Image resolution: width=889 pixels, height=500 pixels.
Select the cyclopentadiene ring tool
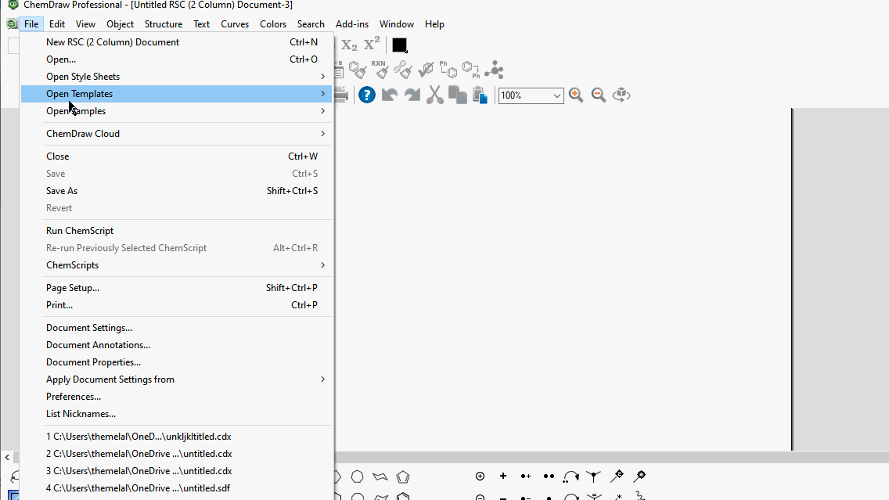click(x=403, y=477)
